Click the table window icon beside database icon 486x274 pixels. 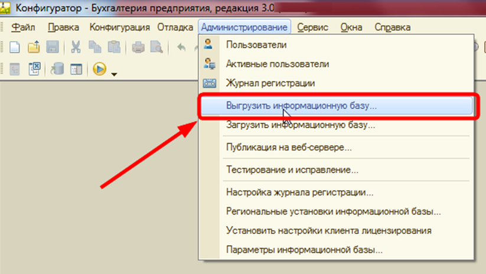(76, 69)
